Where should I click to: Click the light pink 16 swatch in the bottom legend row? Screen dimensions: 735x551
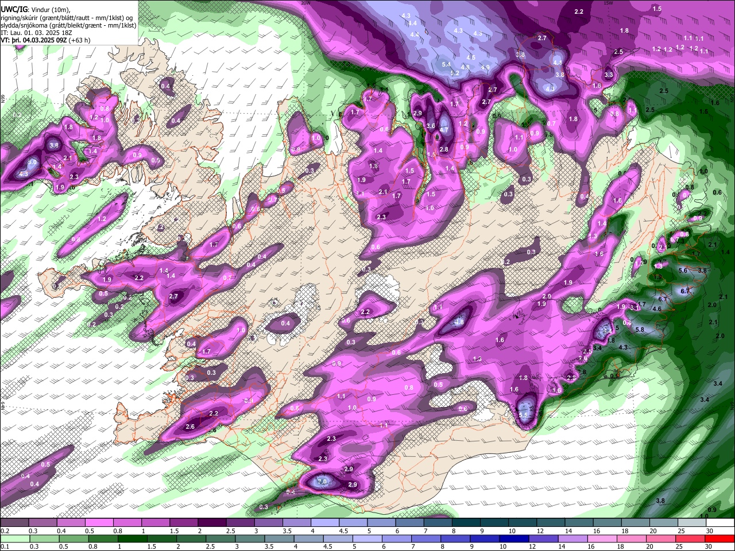click(x=602, y=538)
